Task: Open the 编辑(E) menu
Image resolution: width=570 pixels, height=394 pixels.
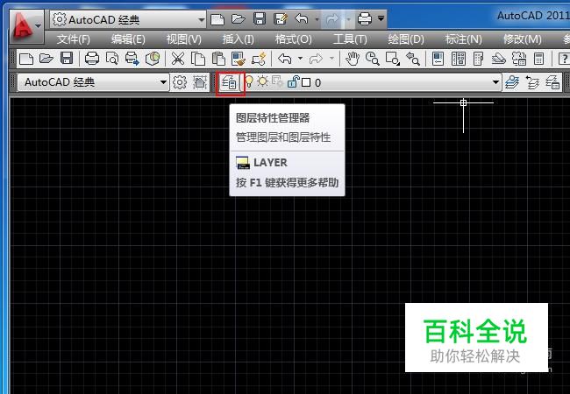Action: coord(128,39)
